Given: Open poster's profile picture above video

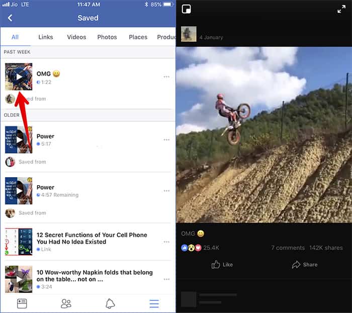Looking at the screenshot, I should click(189, 34).
